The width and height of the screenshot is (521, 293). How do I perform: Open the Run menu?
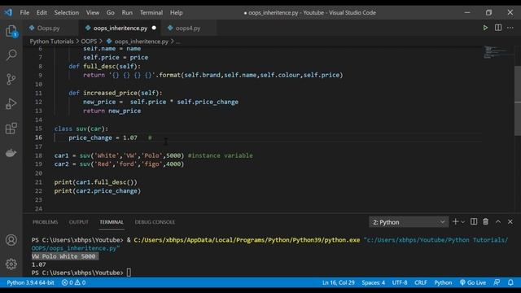(x=127, y=13)
